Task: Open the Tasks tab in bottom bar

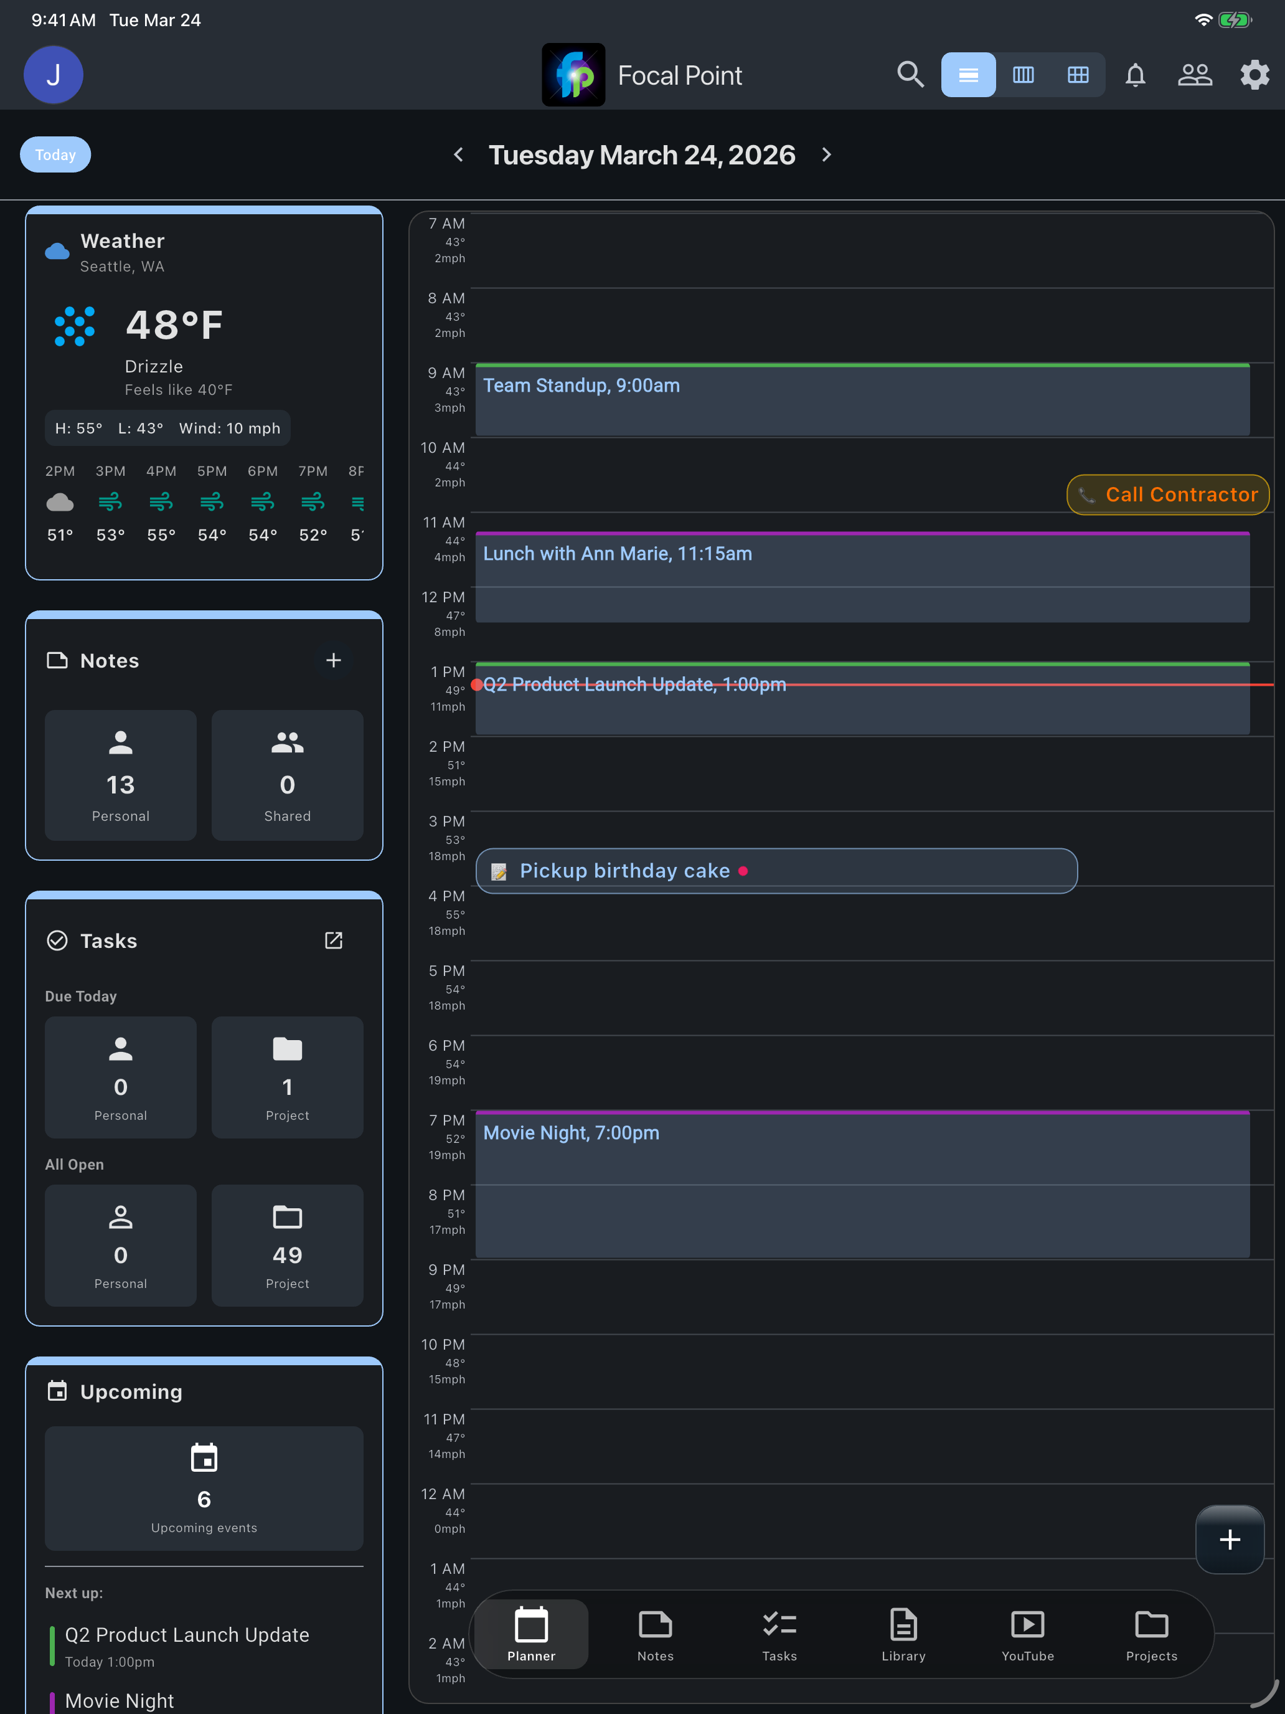Action: [x=779, y=1634]
